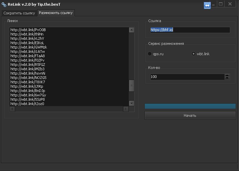Select link http://wbt.link/i1ATw
The image size is (239, 171).
(x=27, y=52)
